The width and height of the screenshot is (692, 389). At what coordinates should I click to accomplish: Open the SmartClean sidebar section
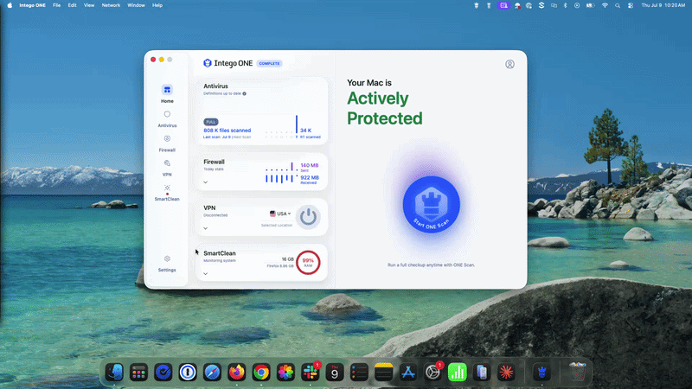tap(167, 193)
